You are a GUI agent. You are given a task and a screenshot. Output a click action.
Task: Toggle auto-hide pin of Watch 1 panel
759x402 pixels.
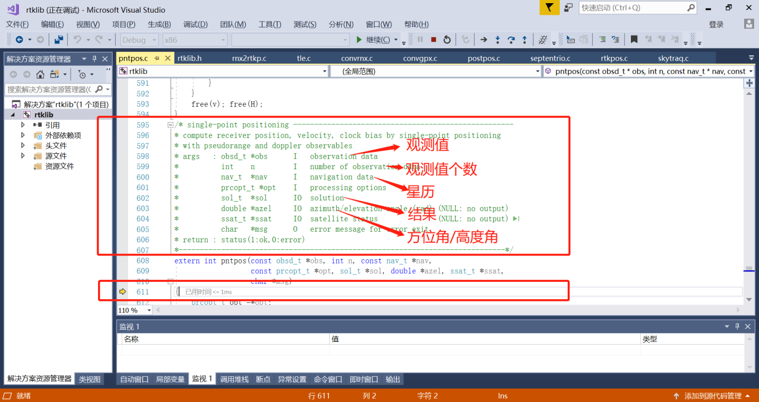[737, 327]
